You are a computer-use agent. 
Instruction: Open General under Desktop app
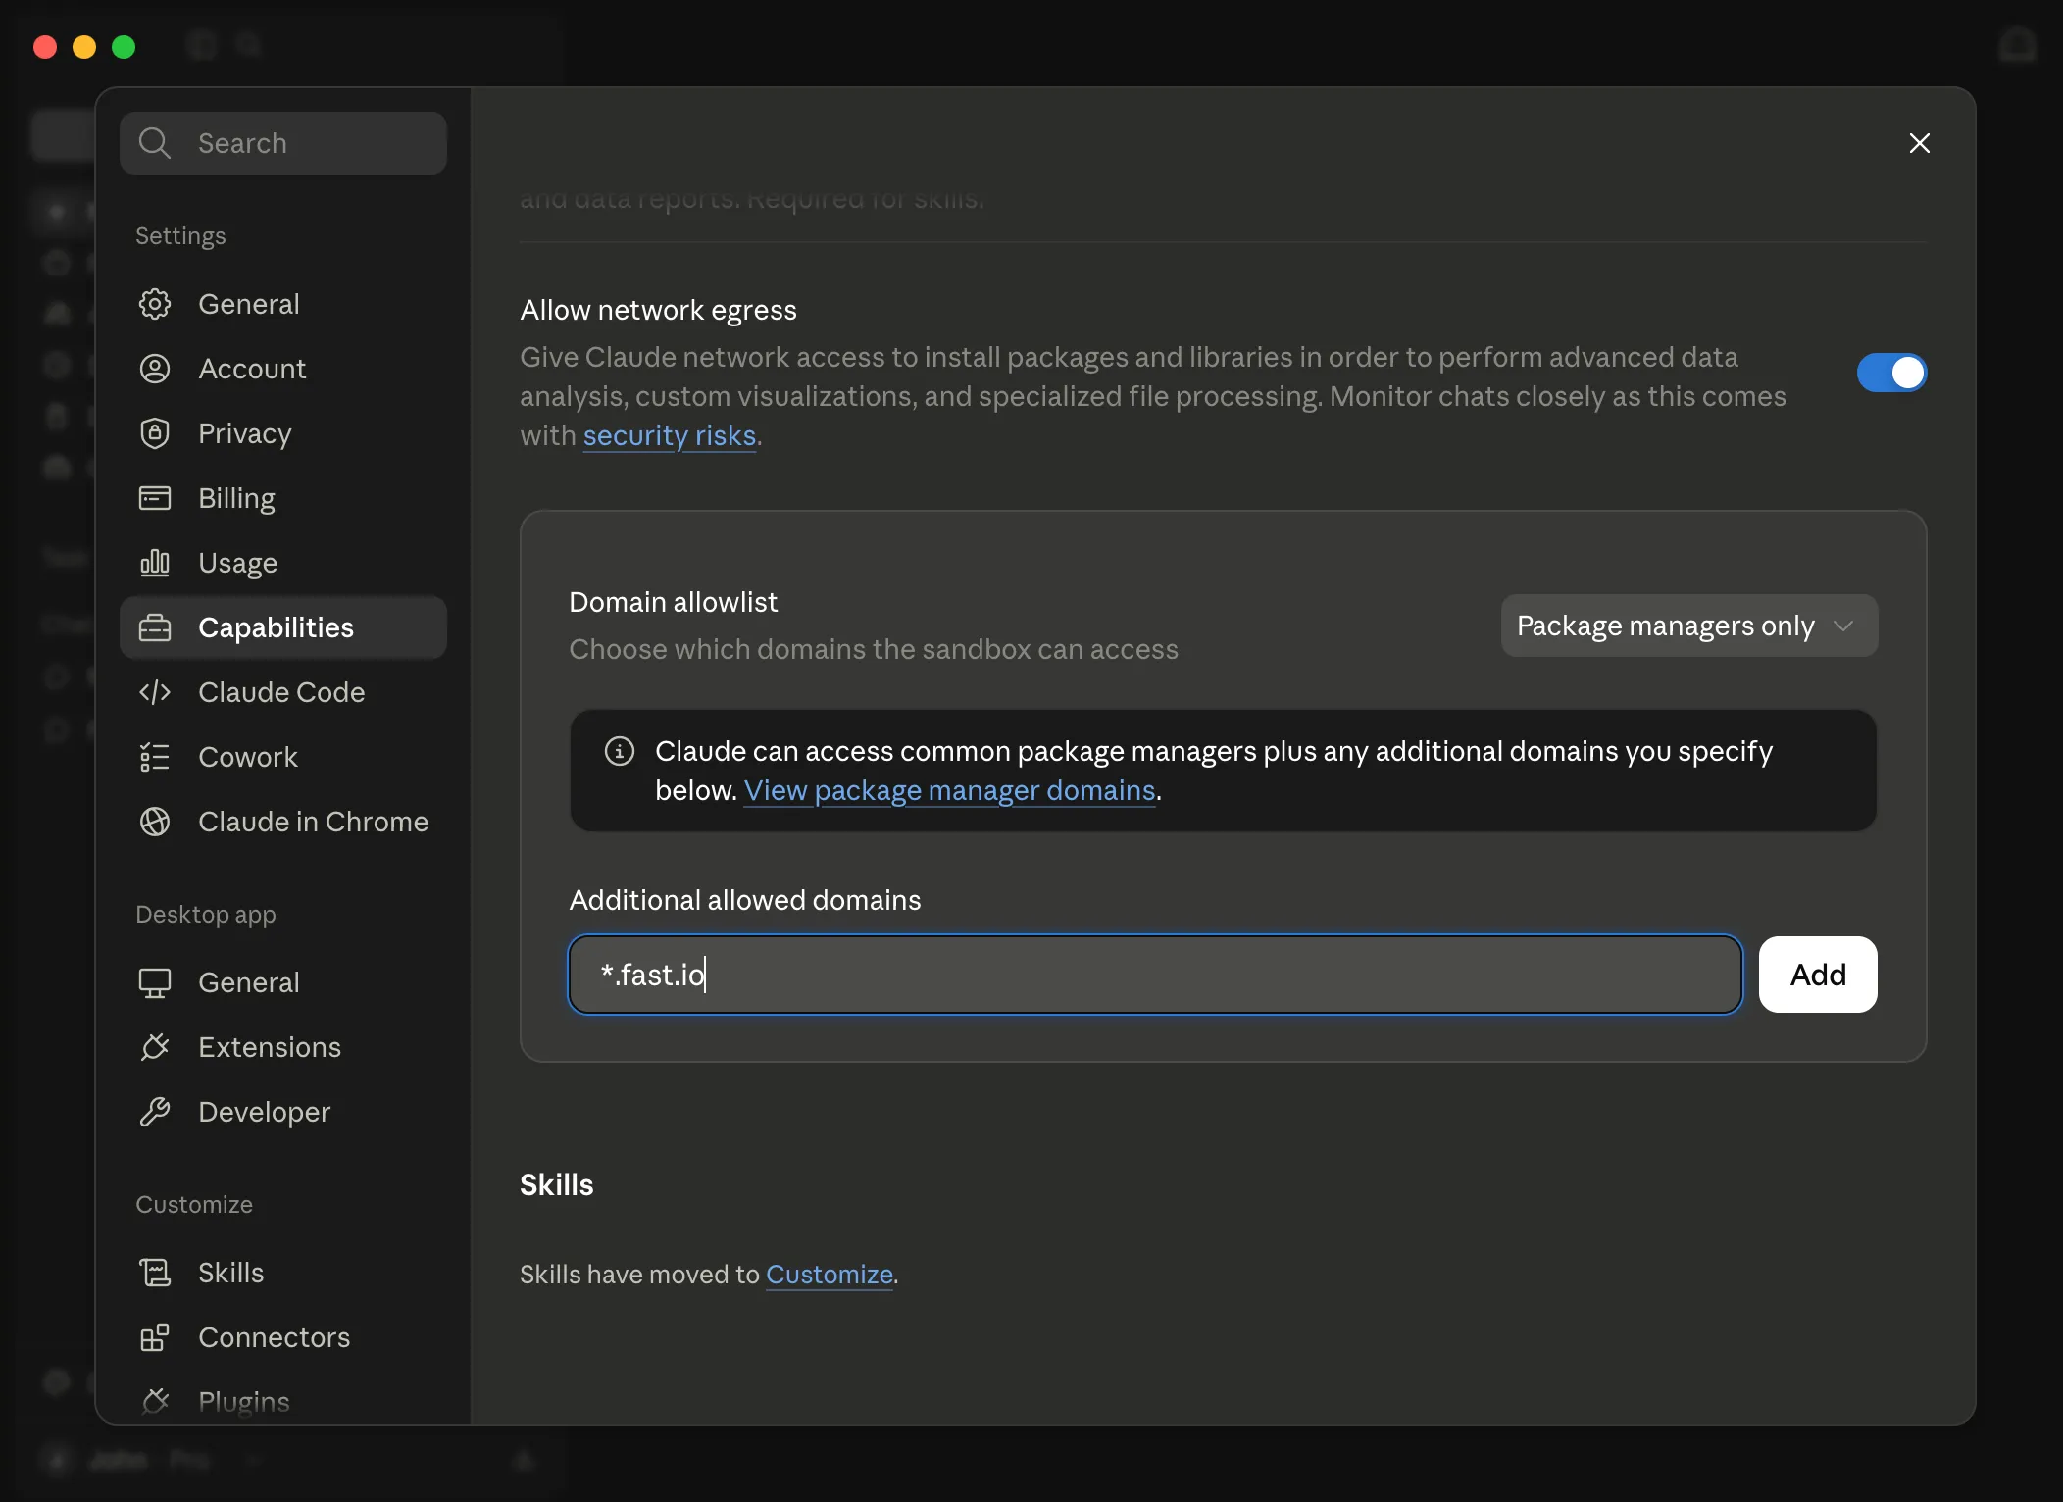283,982
